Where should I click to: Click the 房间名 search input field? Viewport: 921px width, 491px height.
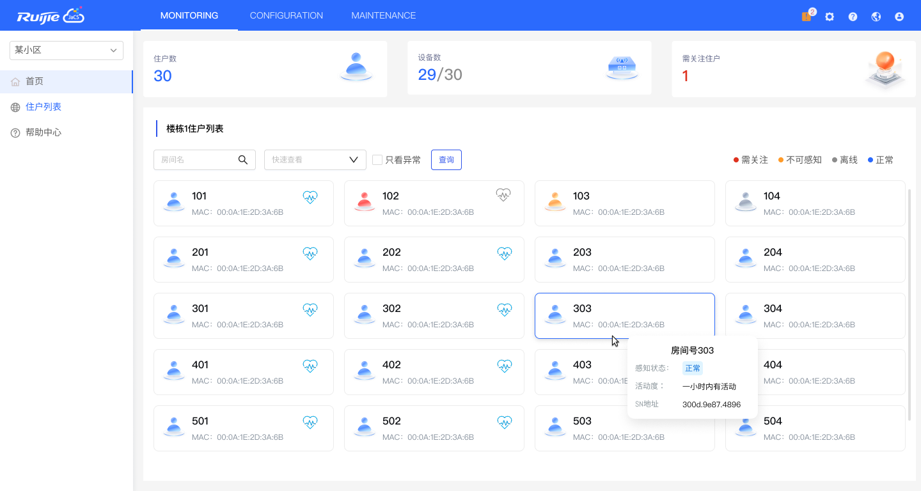pos(195,160)
